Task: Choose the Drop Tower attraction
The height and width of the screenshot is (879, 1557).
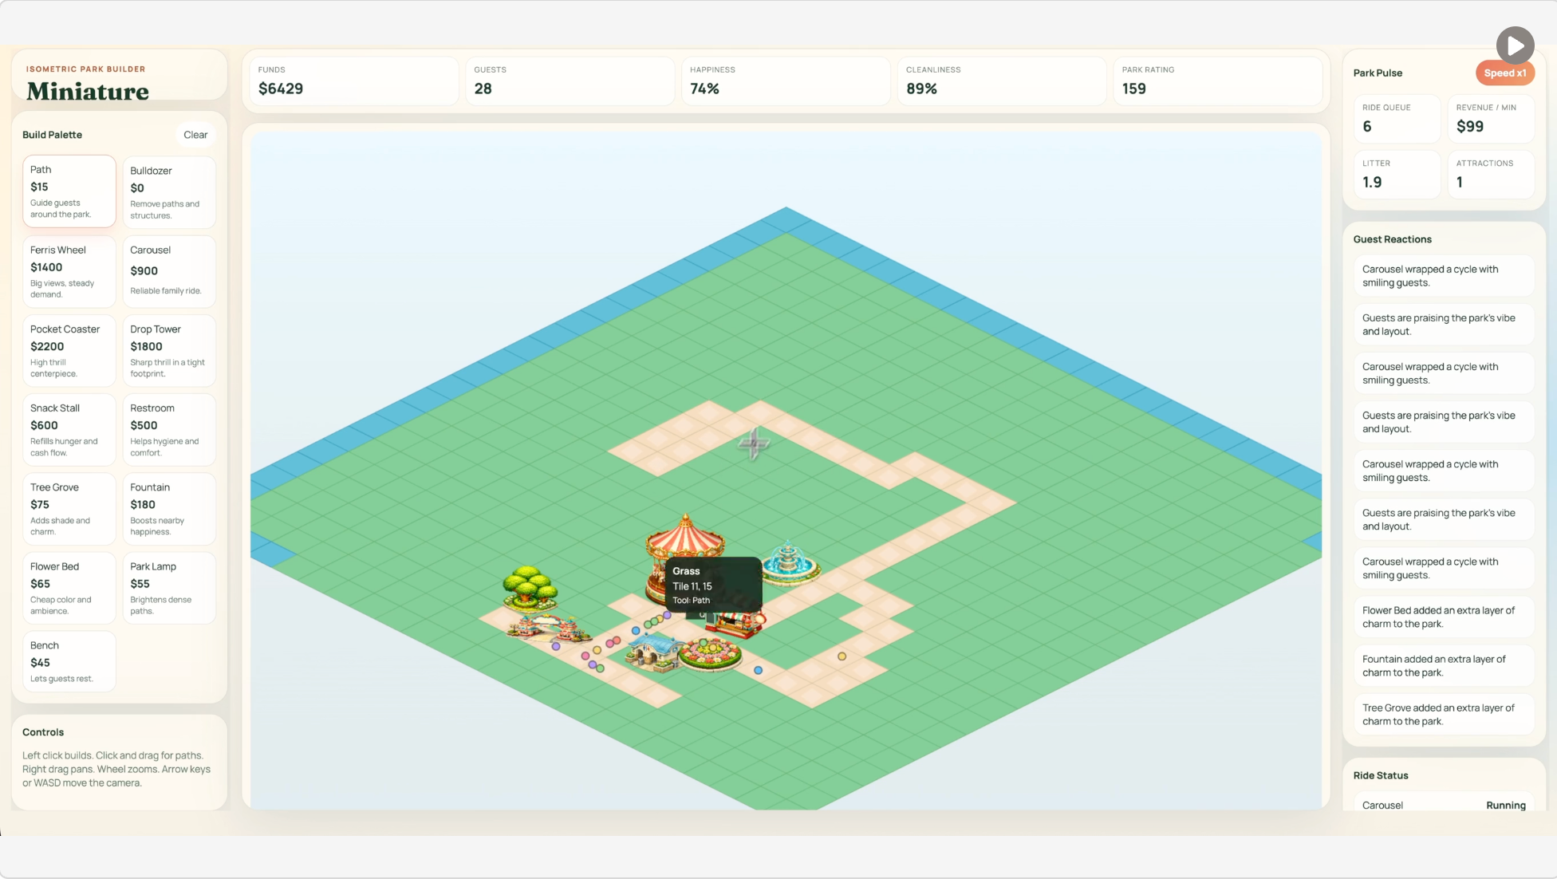Action: click(x=168, y=350)
